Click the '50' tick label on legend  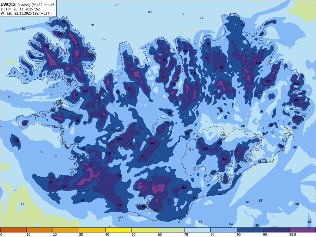click(134, 234)
